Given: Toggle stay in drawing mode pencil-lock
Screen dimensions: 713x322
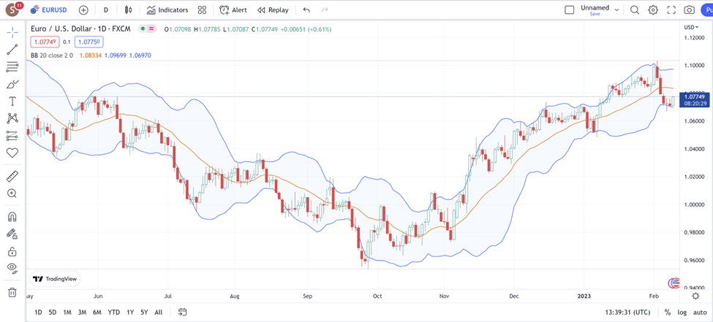Looking at the screenshot, I should 12,234.
